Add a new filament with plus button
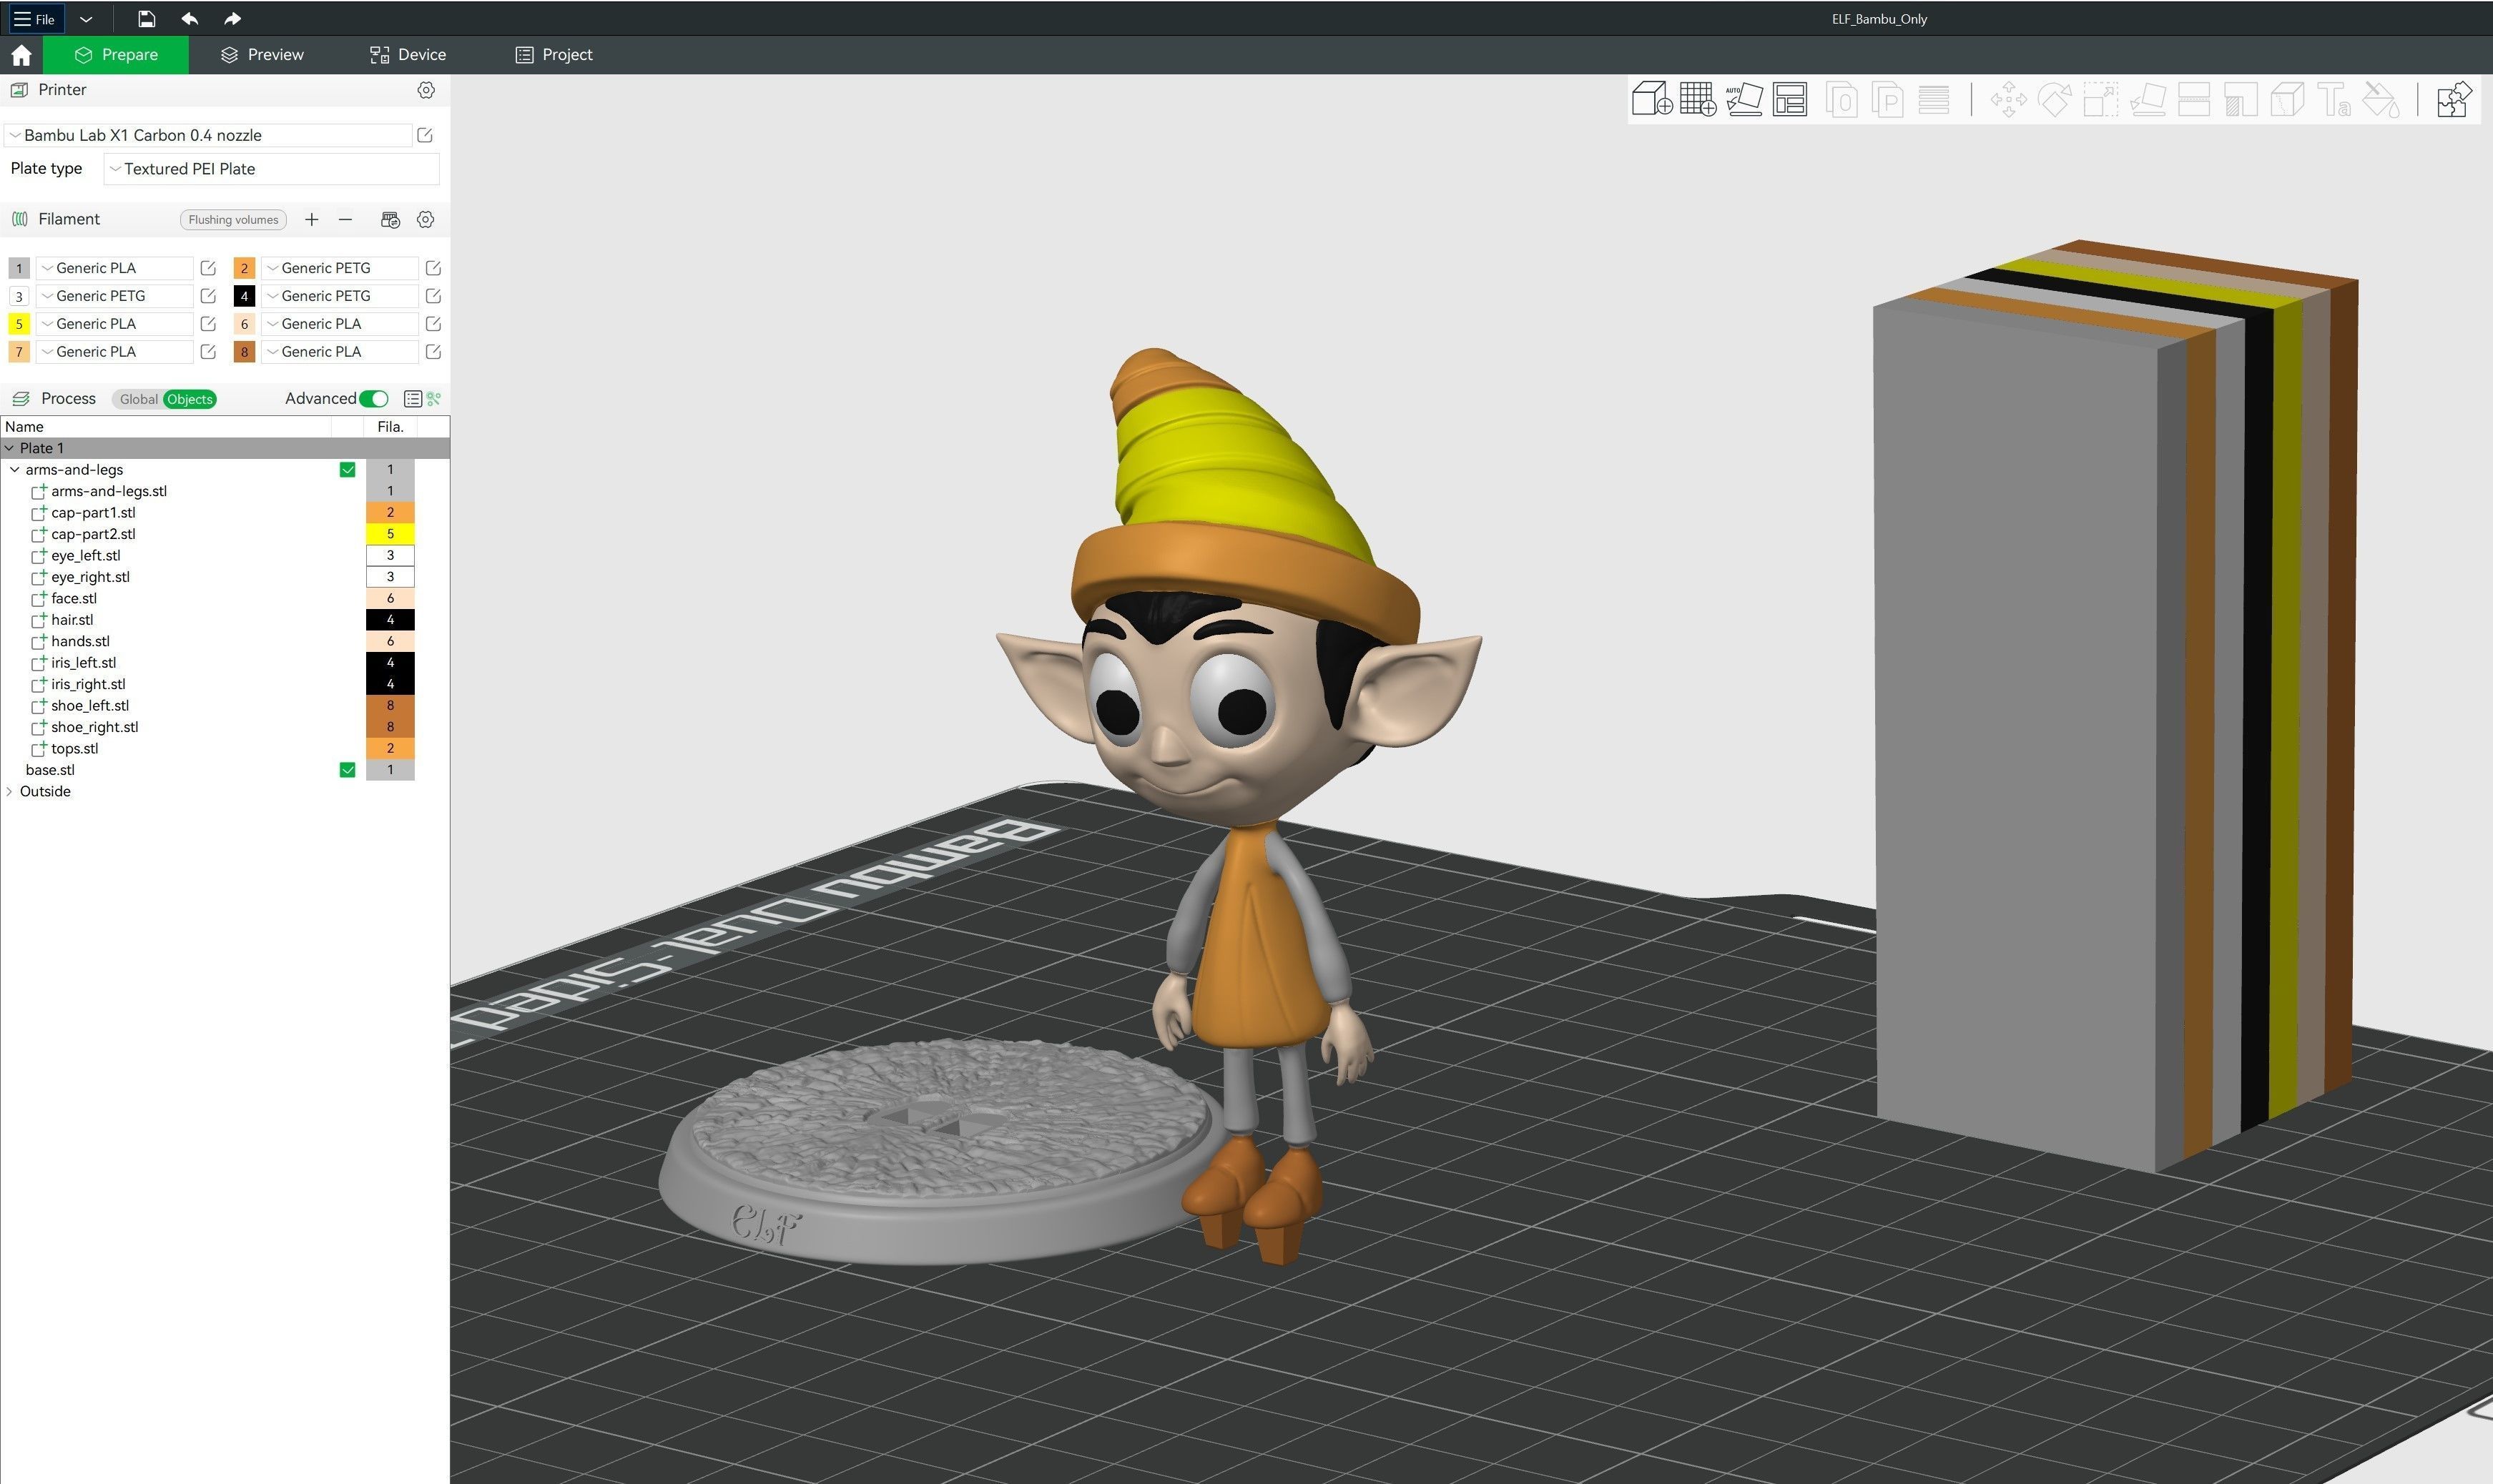2493x1484 pixels. (311, 219)
